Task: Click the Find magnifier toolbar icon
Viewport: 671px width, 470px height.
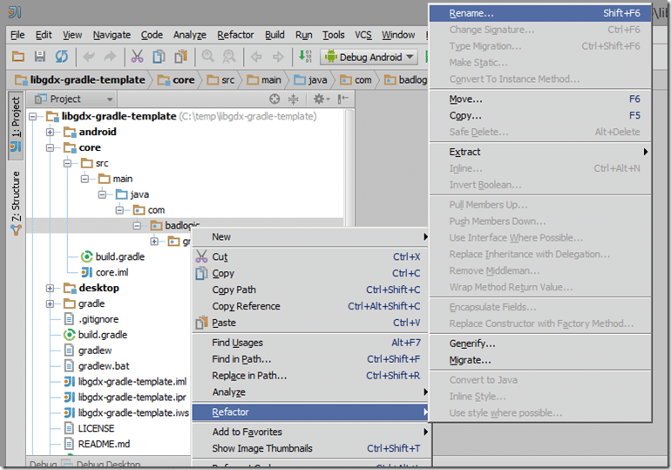Action: tap(208, 57)
